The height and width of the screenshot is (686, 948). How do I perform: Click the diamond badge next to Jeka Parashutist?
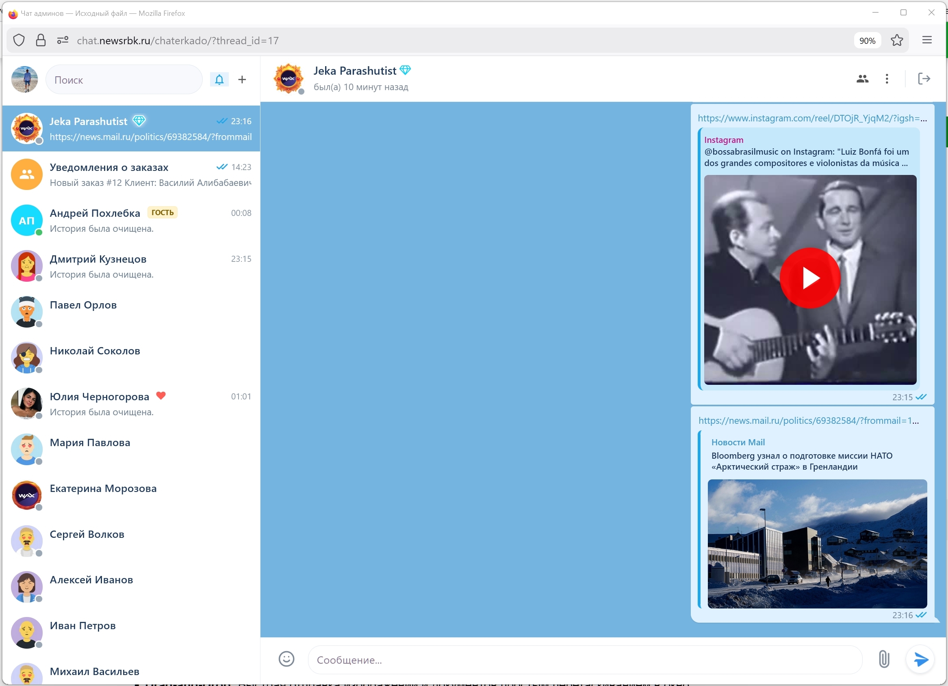point(405,70)
